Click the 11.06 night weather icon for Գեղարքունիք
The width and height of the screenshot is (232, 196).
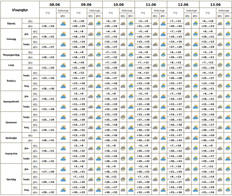click(x=155, y=55)
